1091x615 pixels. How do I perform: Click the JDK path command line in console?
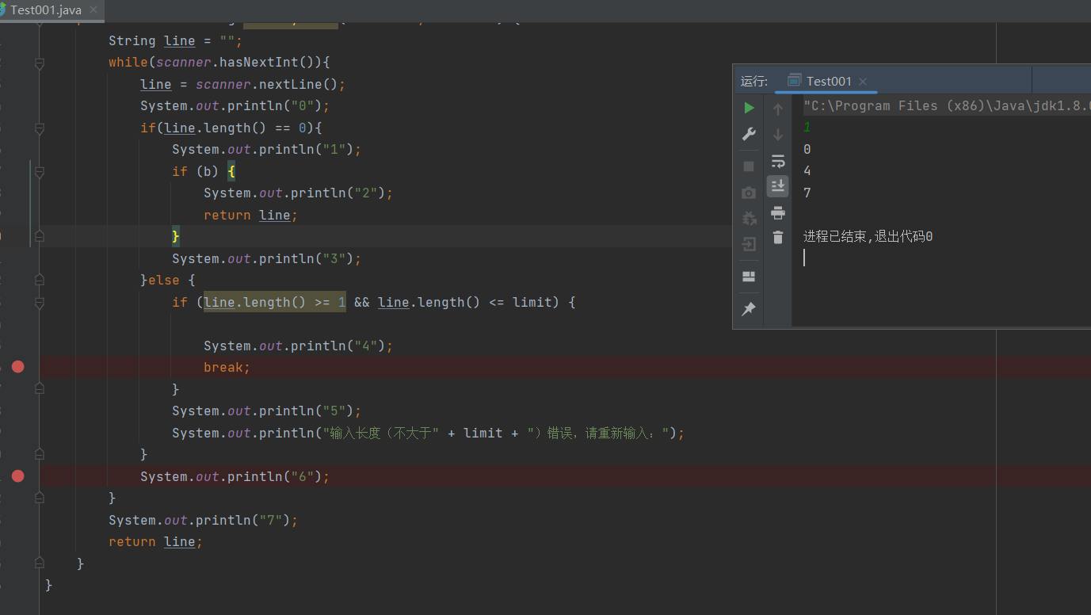947,106
